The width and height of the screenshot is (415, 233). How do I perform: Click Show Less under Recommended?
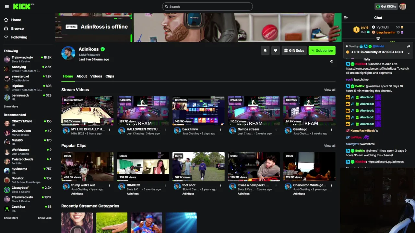[45, 218]
